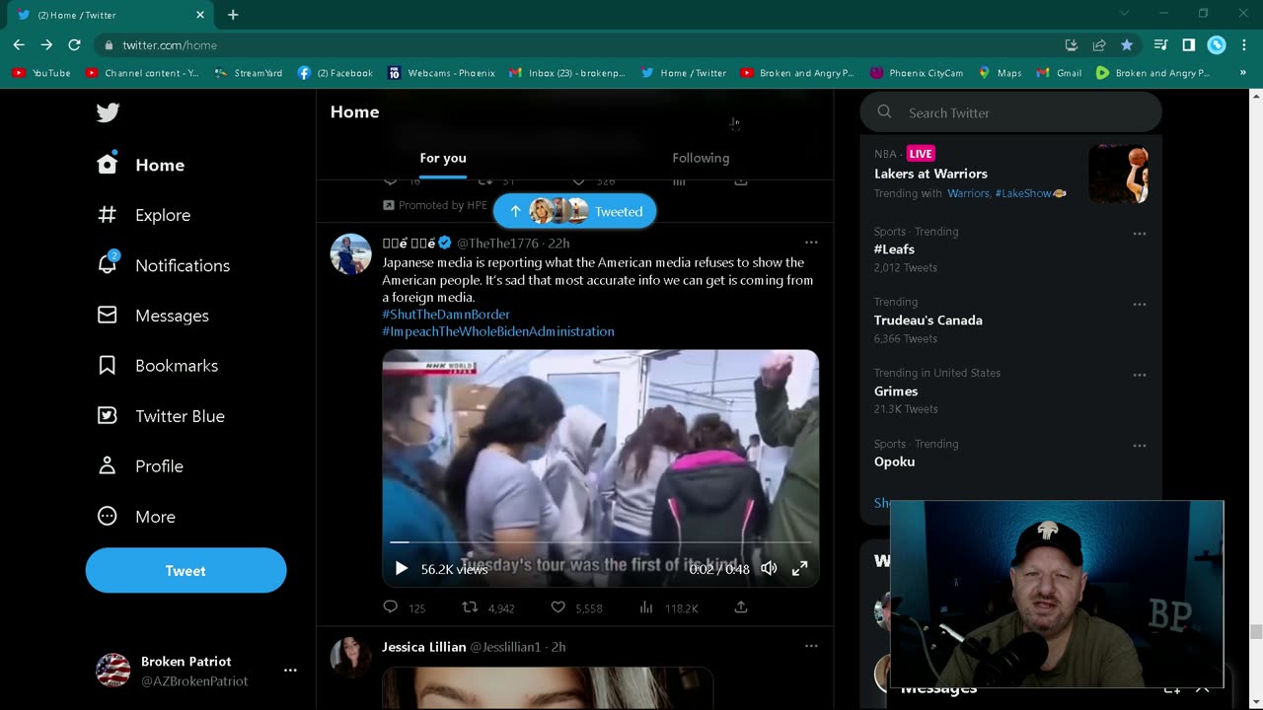Open Explore via the hashtag icon

108,215
